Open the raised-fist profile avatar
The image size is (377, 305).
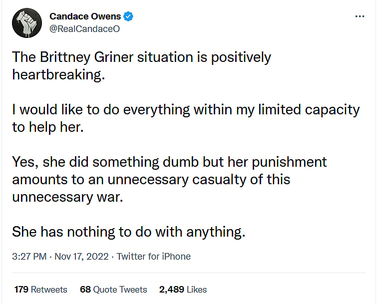(27, 23)
